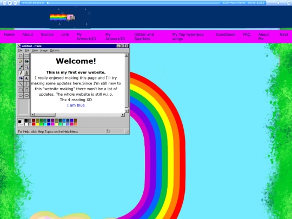Open My Artwork2D page
Screen dimensions: 292x219
tap(86, 37)
